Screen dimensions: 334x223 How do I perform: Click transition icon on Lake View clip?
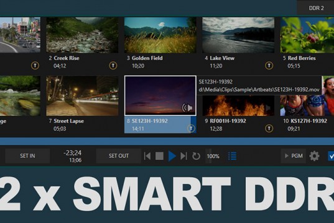[x=269, y=66]
